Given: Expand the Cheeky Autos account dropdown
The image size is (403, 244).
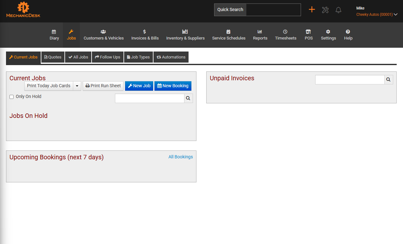Looking at the screenshot, I should click(377, 15).
